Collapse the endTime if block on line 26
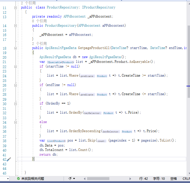The width and height of the screenshot is (190, 183). [x=16, y=85]
